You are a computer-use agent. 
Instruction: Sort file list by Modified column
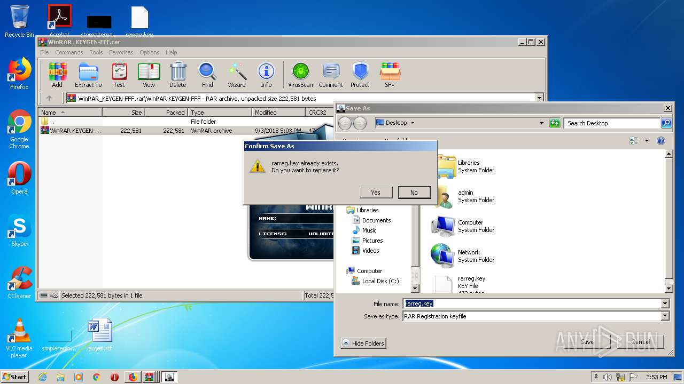point(278,113)
